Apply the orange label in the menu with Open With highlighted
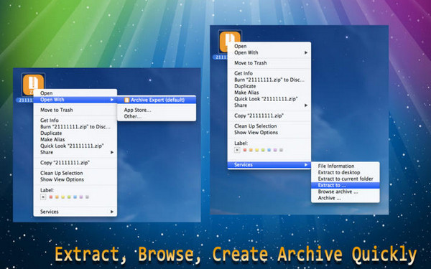Viewport: 431px width, 269px height. pyautogui.click(x=57, y=197)
